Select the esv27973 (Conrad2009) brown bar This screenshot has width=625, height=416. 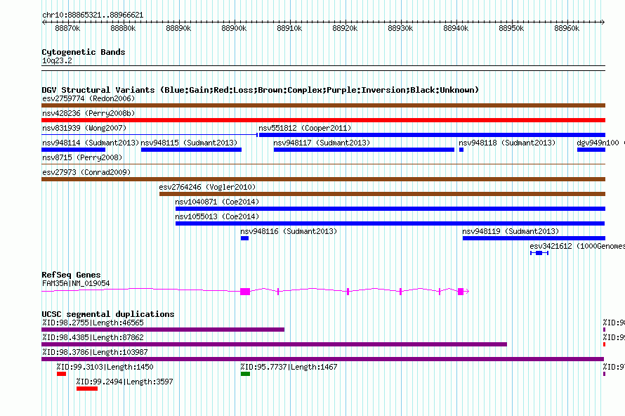coord(323,179)
